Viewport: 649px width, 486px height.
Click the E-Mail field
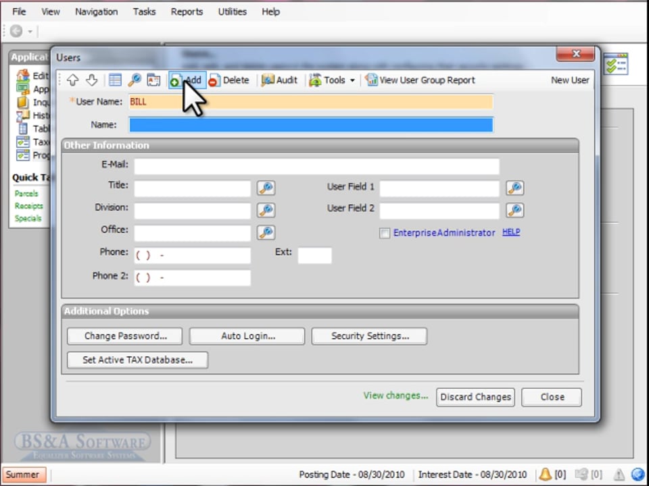(x=316, y=167)
